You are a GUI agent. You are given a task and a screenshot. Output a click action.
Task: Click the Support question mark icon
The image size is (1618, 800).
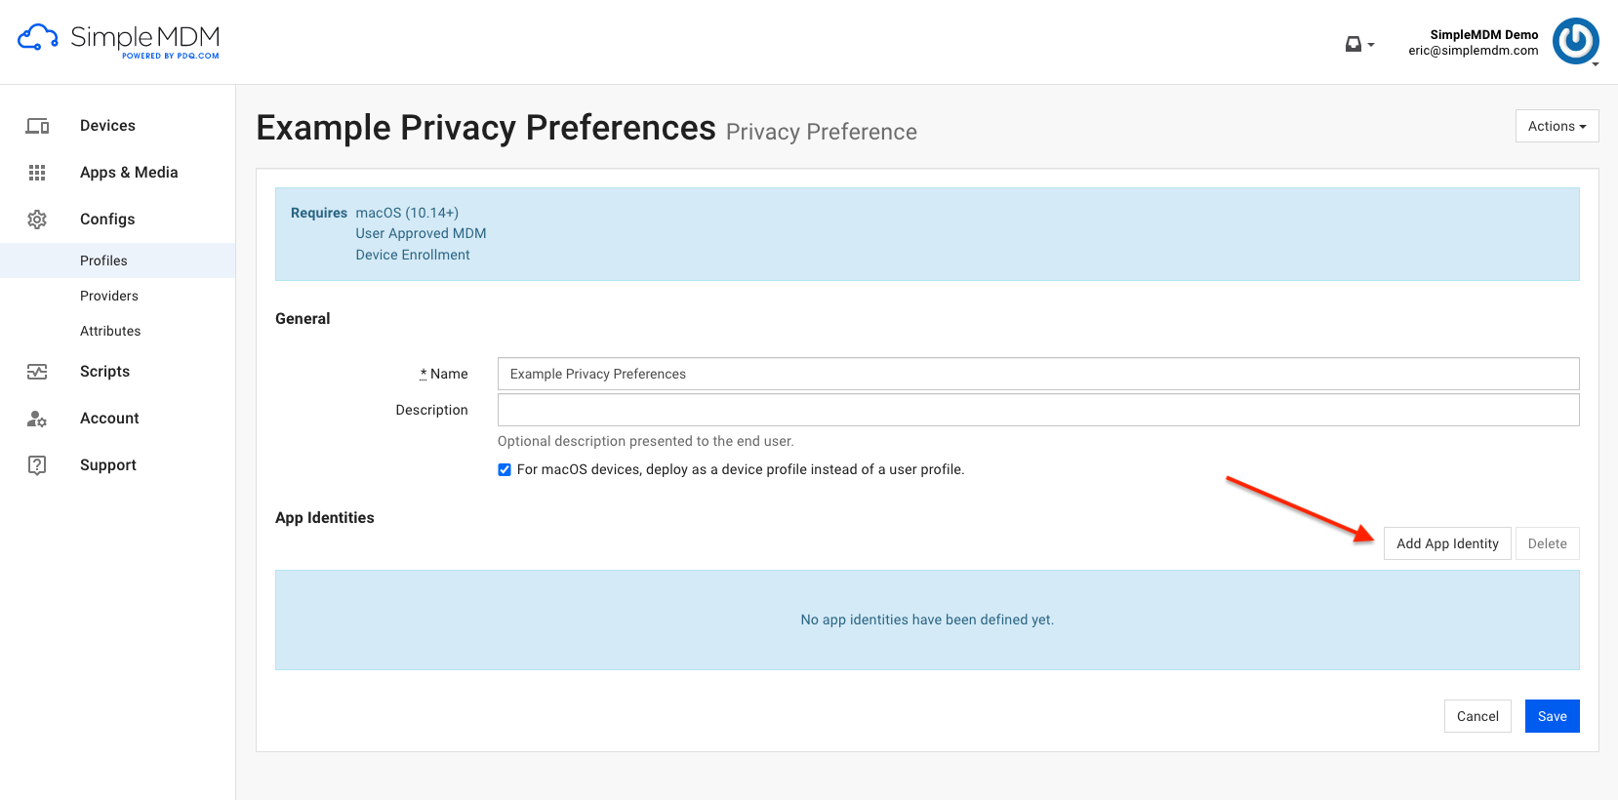[37, 465]
